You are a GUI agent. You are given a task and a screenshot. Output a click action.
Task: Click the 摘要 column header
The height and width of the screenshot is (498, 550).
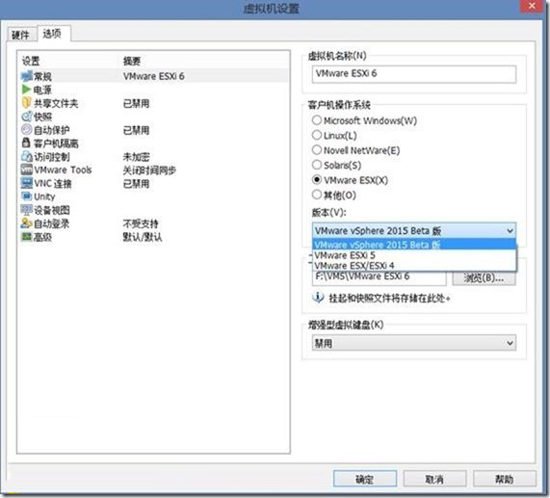[x=132, y=61]
